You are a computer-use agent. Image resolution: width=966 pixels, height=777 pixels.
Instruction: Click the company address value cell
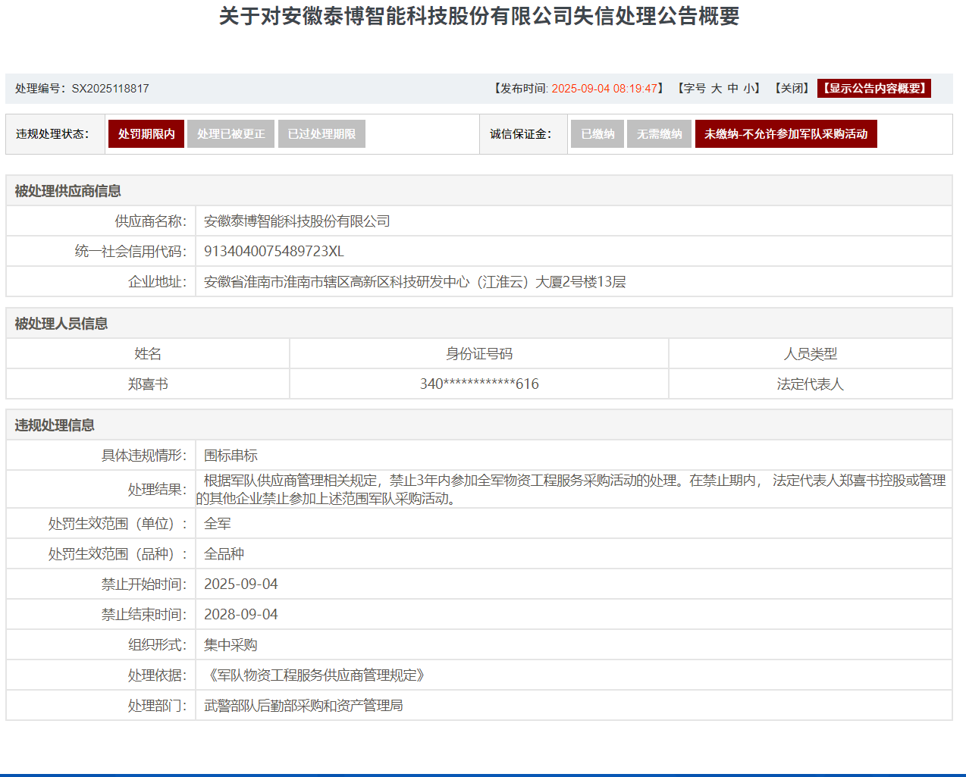tap(573, 281)
